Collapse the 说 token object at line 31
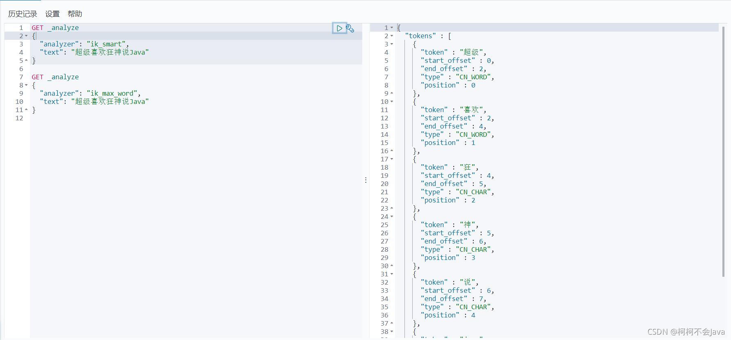Viewport: 731px width, 340px height. click(x=392, y=274)
